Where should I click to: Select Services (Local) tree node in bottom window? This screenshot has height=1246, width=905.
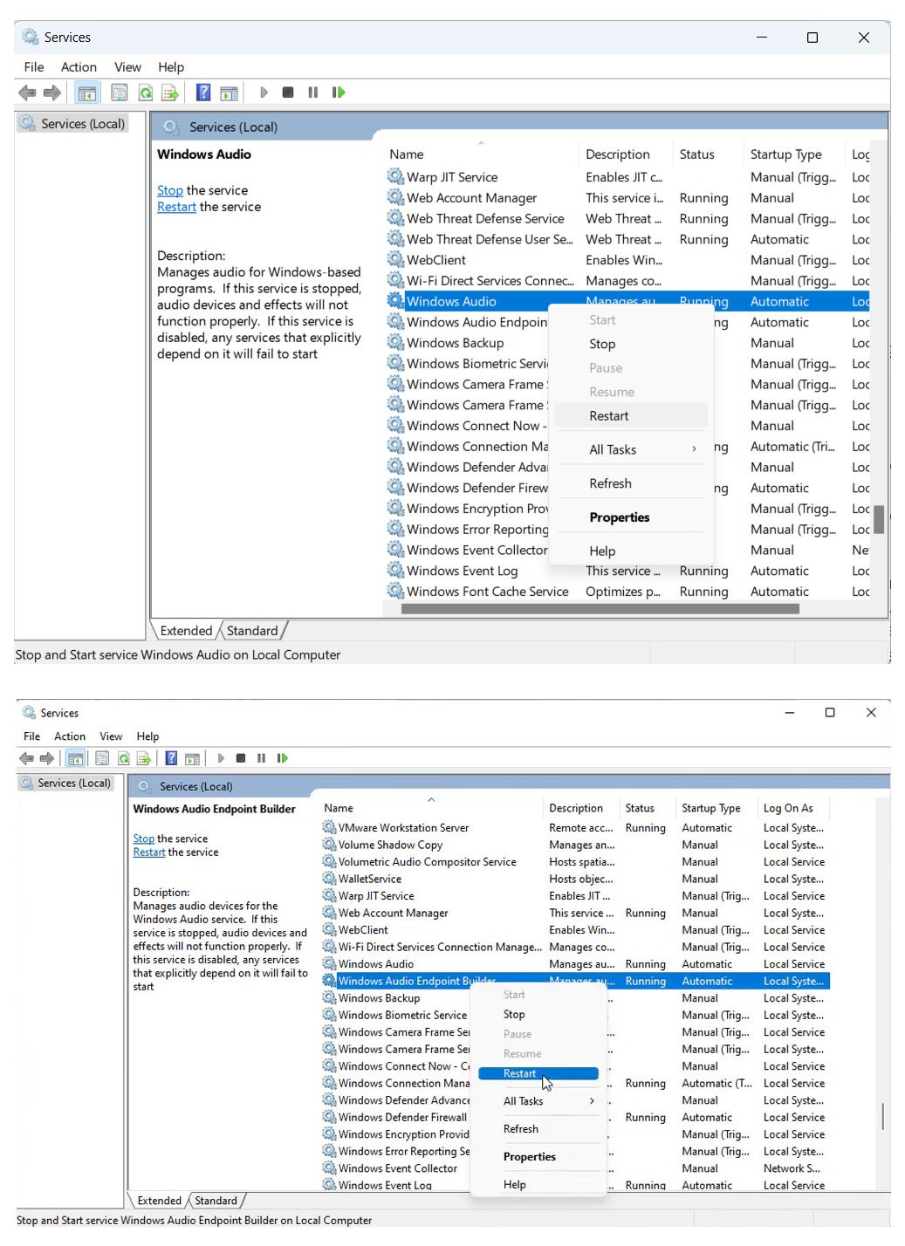pos(74,783)
